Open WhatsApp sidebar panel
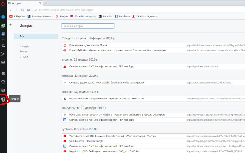 3,25
